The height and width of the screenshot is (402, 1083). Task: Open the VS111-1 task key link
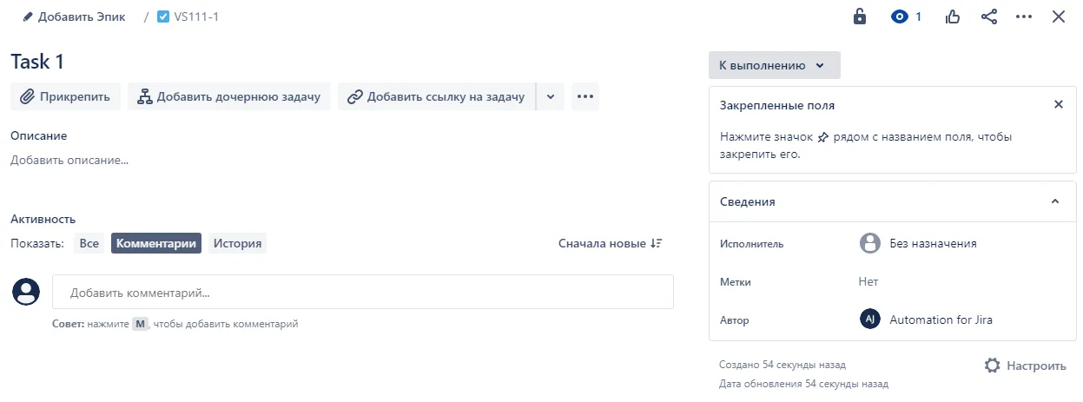click(188, 16)
